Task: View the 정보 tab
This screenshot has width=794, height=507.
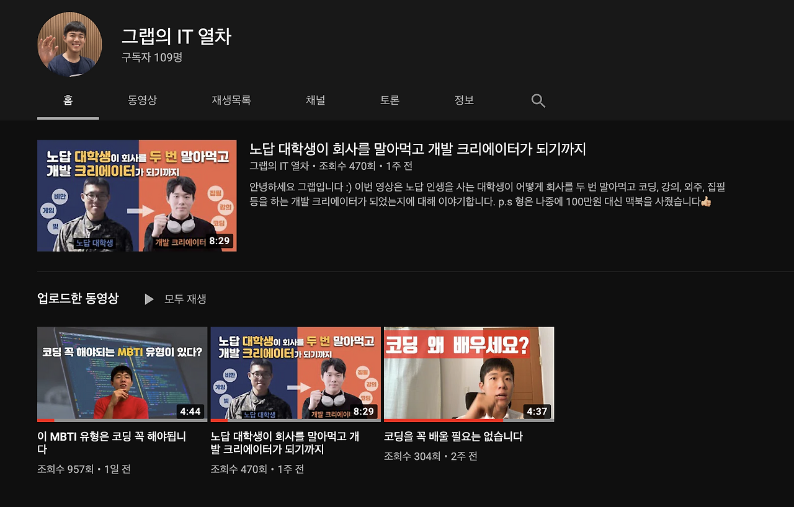Action: pyautogui.click(x=463, y=100)
